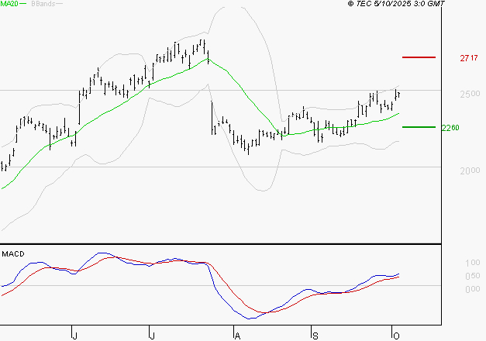Click the 000 value on MACD axis
Viewport: 486px width, 341px height.
(471, 289)
